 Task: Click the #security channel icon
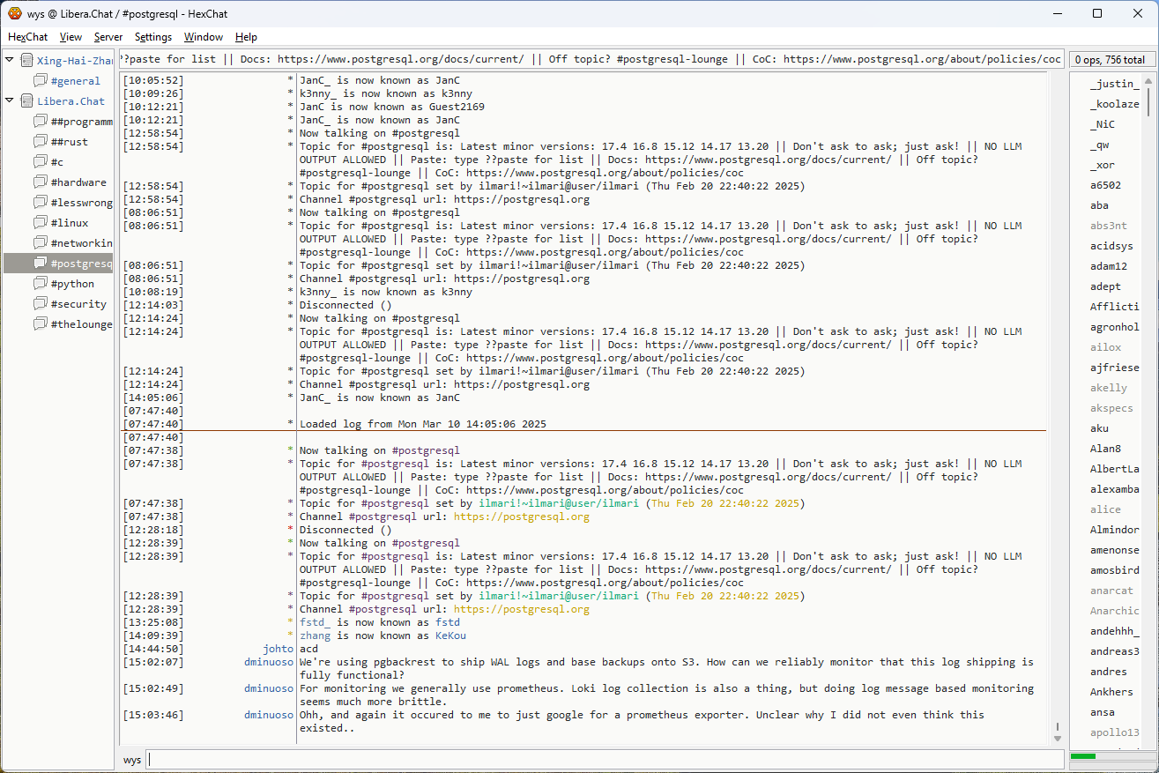point(41,304)
